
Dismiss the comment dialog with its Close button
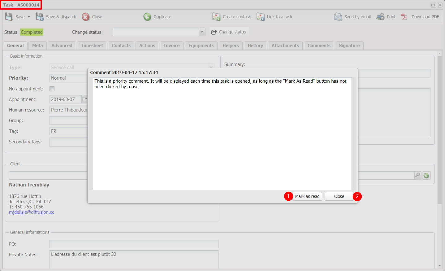[339, 196]
